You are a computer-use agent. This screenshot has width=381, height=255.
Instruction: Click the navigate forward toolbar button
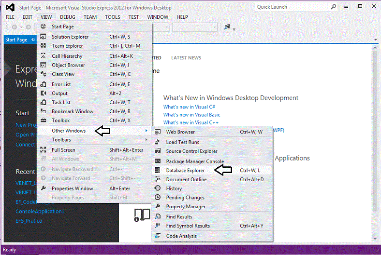coord(29,27)
